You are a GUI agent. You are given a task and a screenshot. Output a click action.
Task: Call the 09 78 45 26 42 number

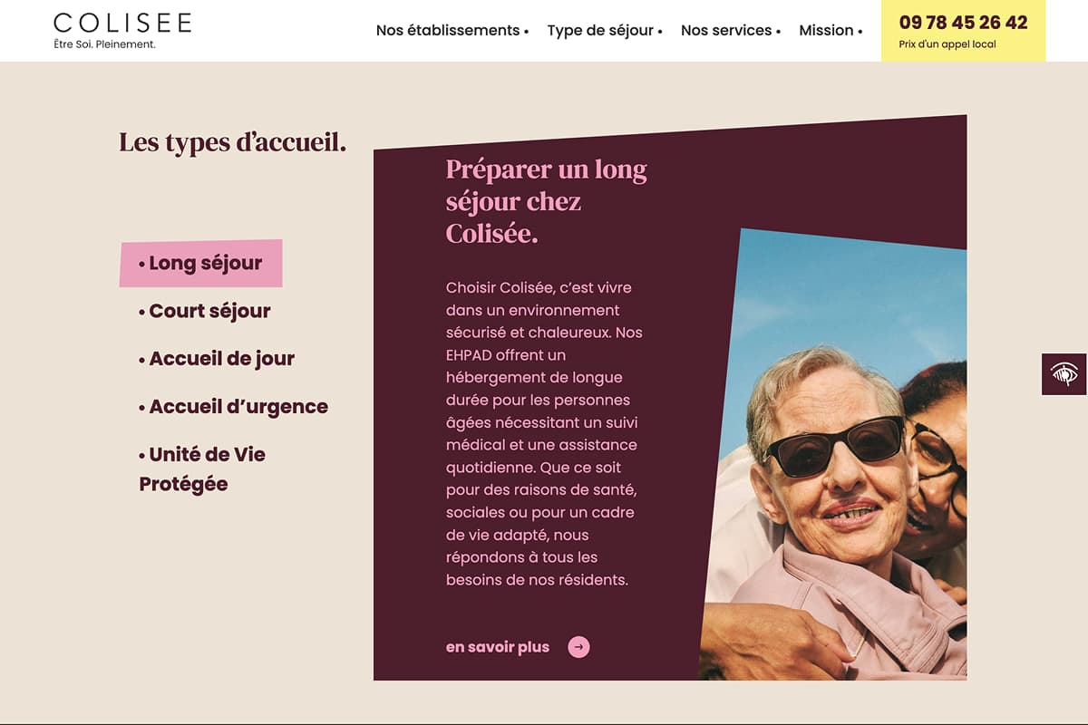coord(963,23)
